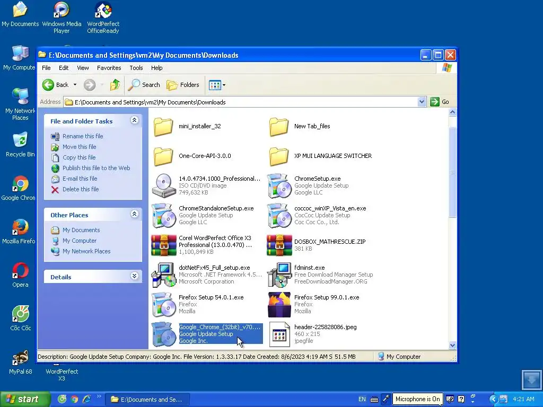Image resolution: width=543 pixels, height=407 pixels.
Task: Click Copy this file link
Action: [x=79, y=157]
